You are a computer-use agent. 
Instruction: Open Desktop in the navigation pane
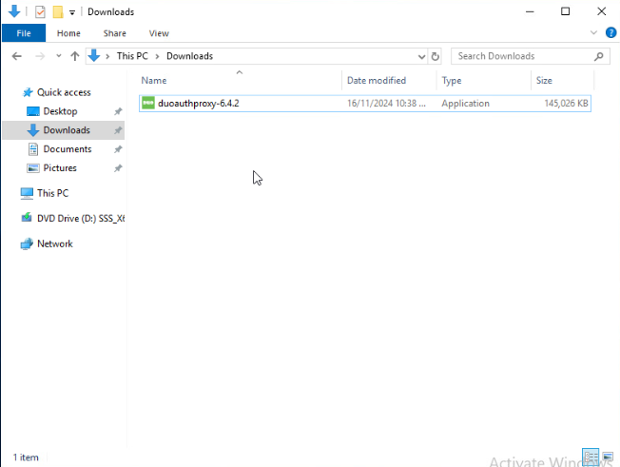[60, 111]
